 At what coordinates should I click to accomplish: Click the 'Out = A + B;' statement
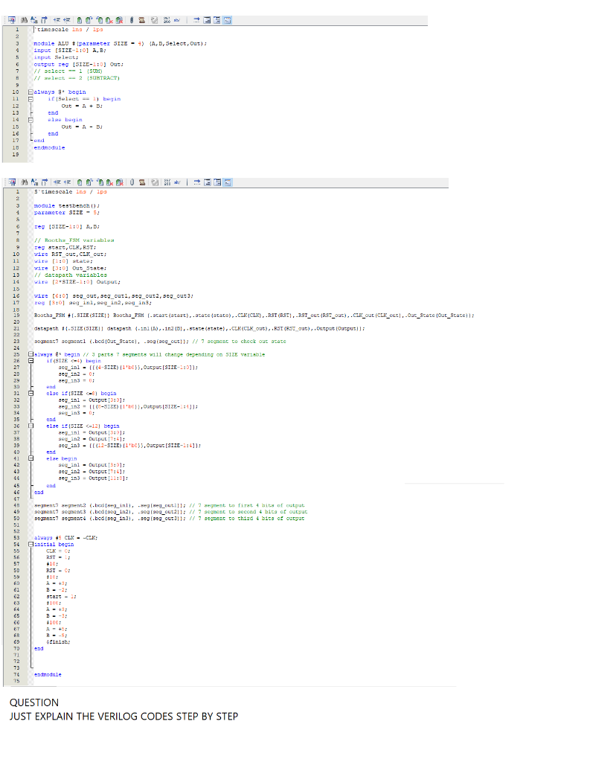point(82,106)
